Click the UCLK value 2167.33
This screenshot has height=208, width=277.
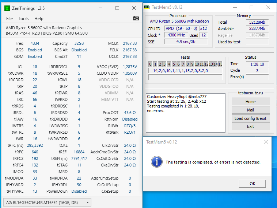(130, 56)
